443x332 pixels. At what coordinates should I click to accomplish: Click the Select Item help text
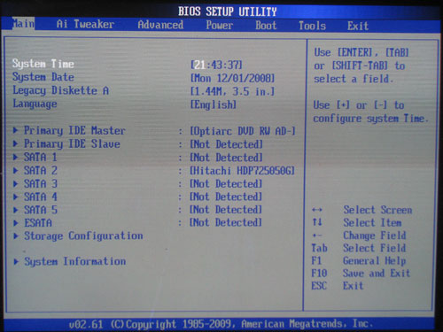tap(372, 222)
